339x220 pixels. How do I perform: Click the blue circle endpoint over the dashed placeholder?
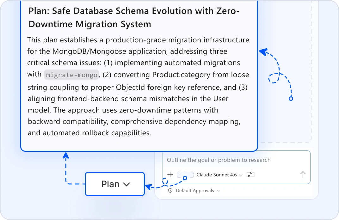[185, 178]
